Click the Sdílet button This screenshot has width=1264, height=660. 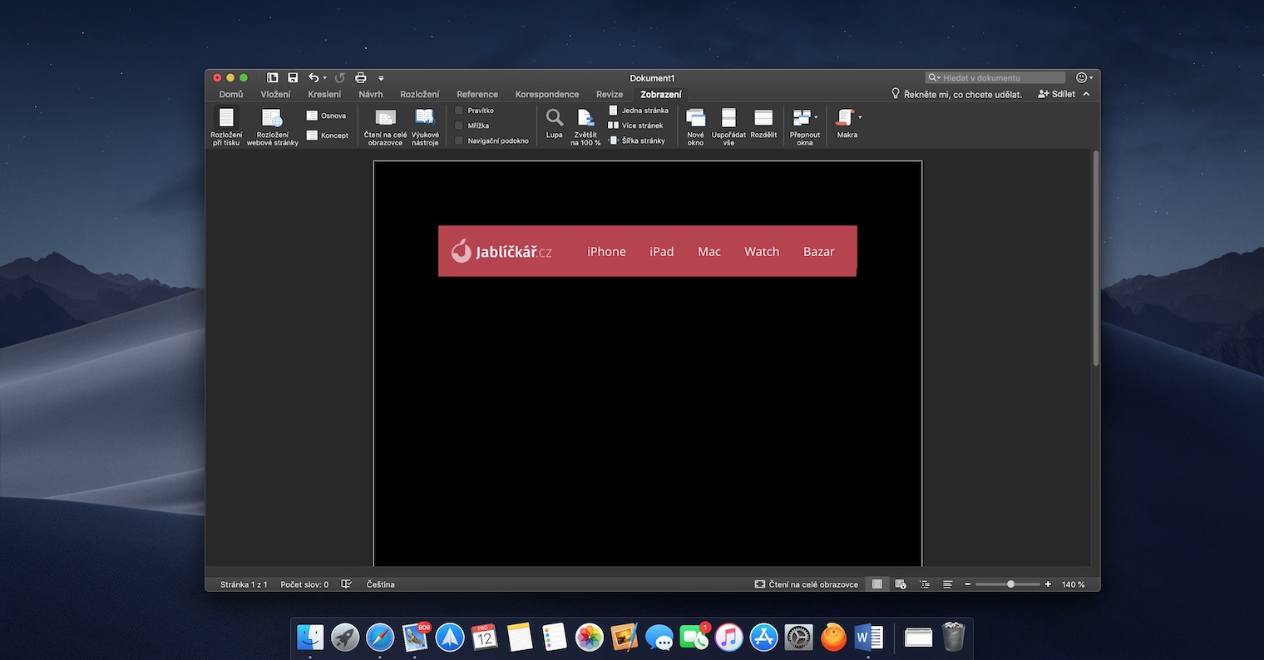[1057, 94]
